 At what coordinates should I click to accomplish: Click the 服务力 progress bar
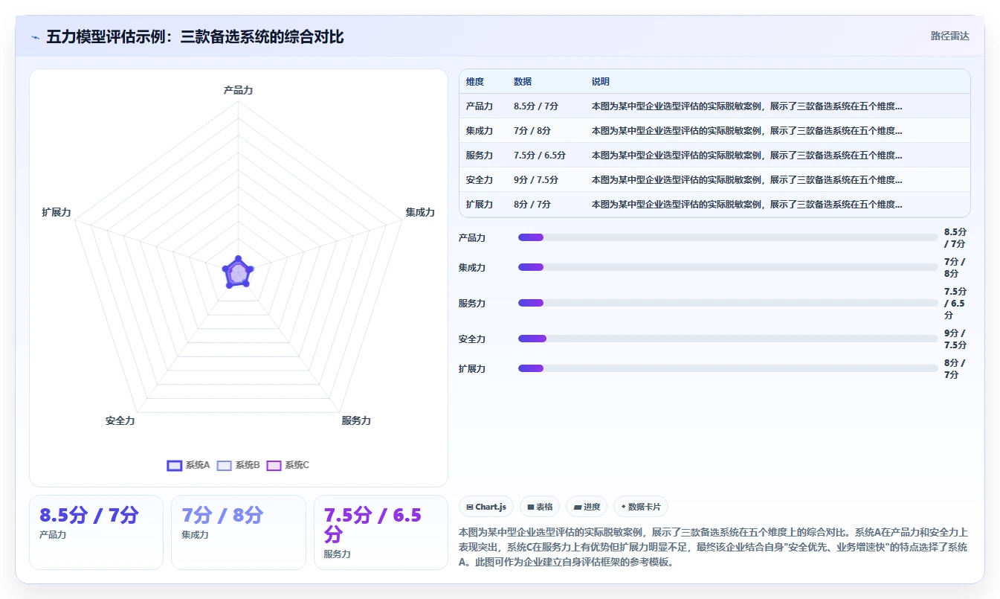point(728,303)
